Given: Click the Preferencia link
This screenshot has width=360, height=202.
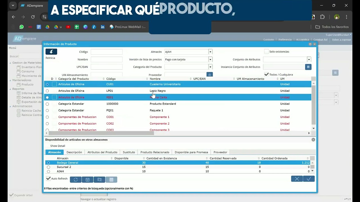Looking at the screenshot, I should [x=285, y=40].
